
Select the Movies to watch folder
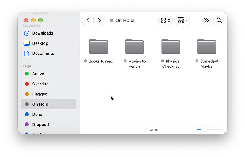coord(135,46)
